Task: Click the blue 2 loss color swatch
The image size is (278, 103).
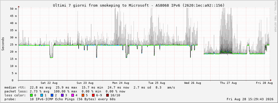Action: pyautogui.click(x=52, y=95)
